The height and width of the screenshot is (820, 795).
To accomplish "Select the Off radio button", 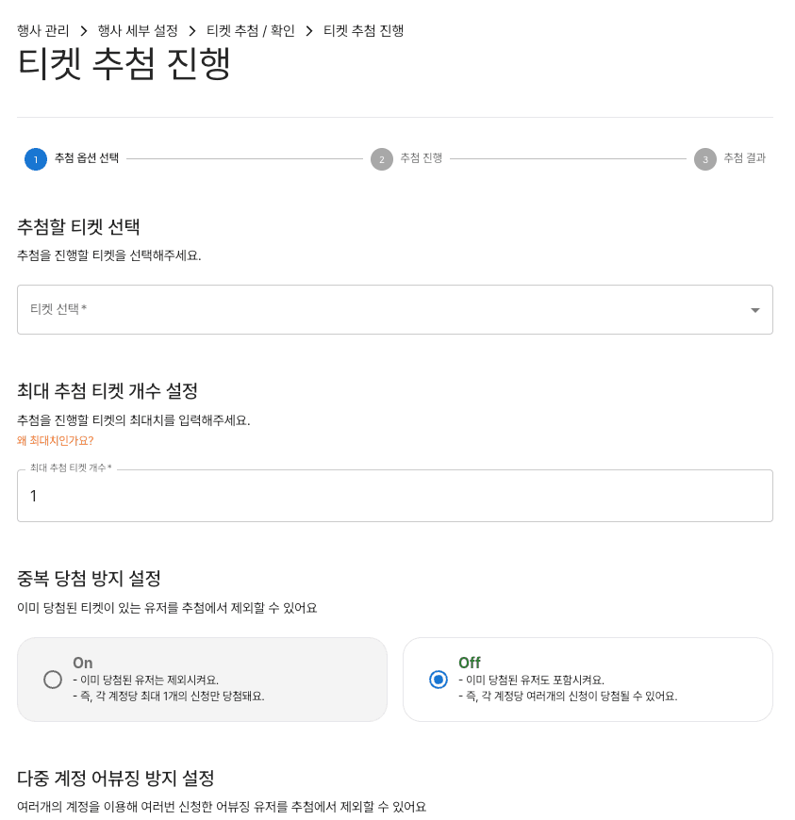I will point(439,680).
